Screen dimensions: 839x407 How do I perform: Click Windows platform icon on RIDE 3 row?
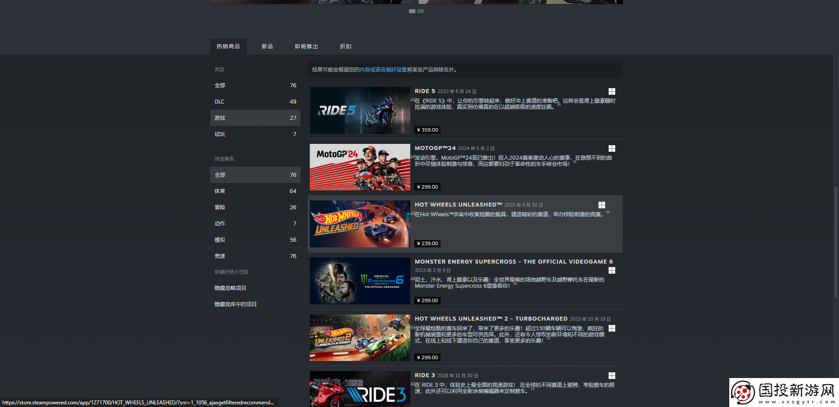tap(612, 375)
